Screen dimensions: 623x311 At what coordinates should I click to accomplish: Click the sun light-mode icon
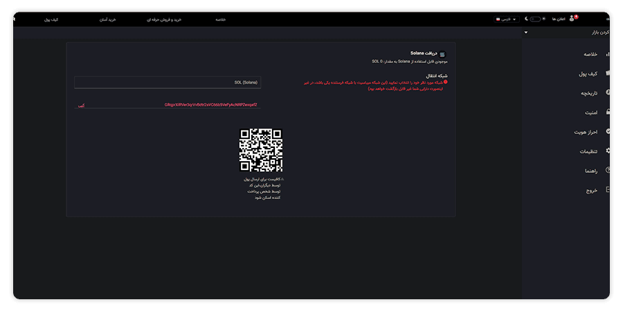pos(544,19)
